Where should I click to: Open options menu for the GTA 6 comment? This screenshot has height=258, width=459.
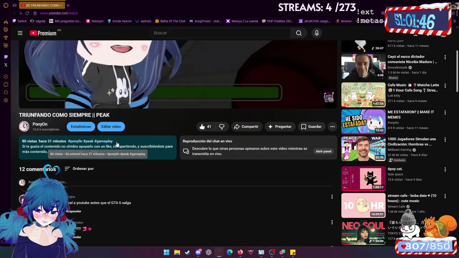tap(332, 196)
